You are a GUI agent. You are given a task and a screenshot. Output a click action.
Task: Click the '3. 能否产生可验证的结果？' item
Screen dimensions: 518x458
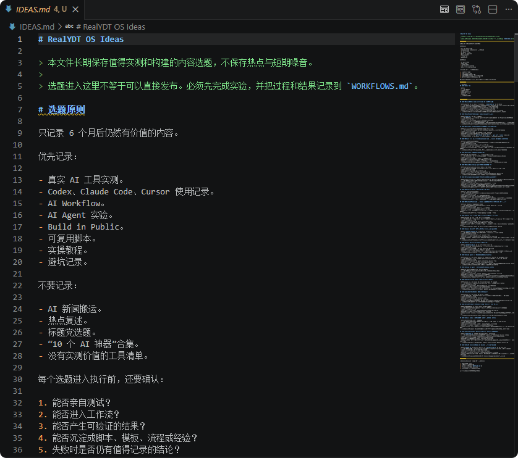point(92,426)
